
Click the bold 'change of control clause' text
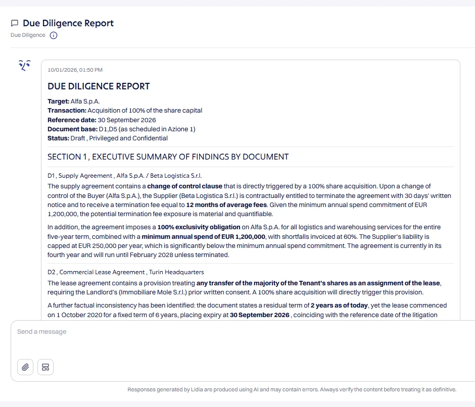click(185, 186)
